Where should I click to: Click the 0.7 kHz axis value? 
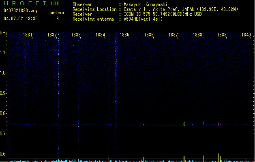tap(3, 134)
